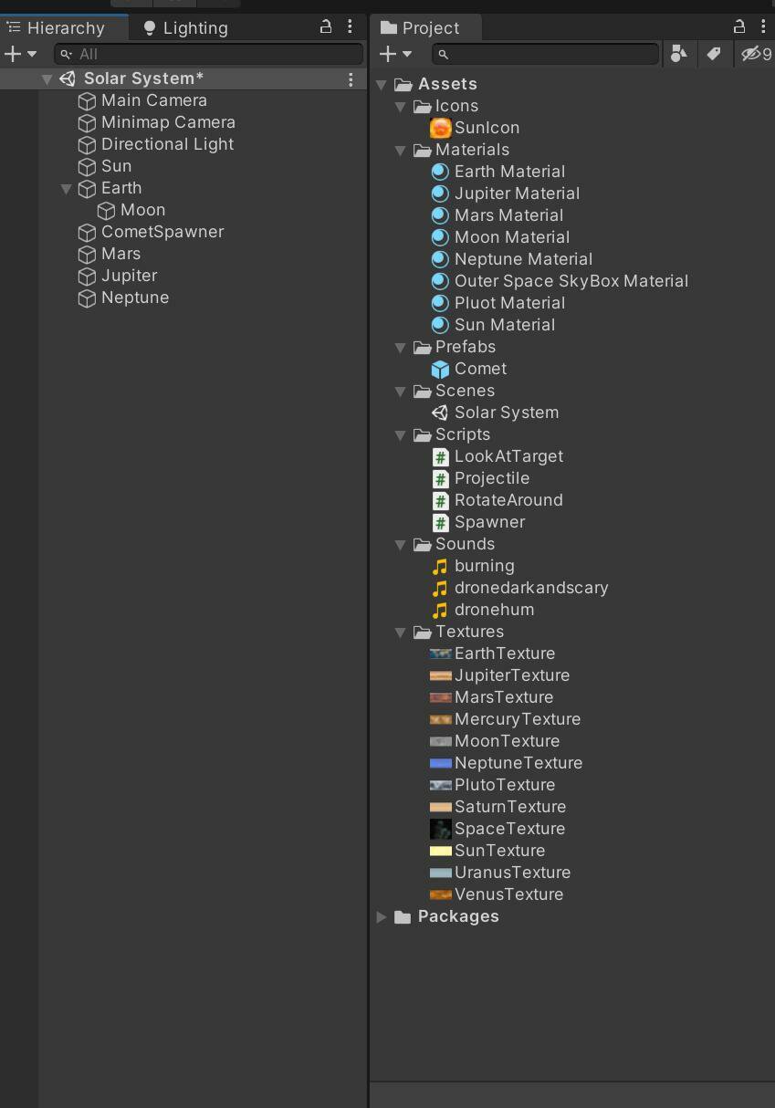Select the SpaceTexture thumbnail

pos(440,829)
